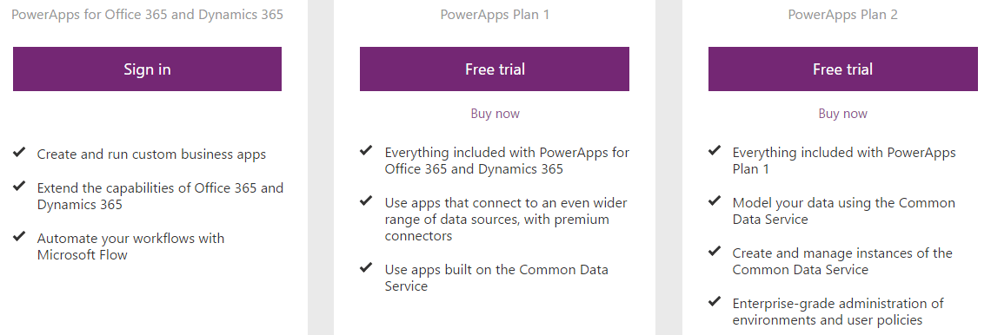This screenshot has width=991, height=335.
Task: Start the PowerApps Plan 2 free trial
Action: click(x=843, y=69)
